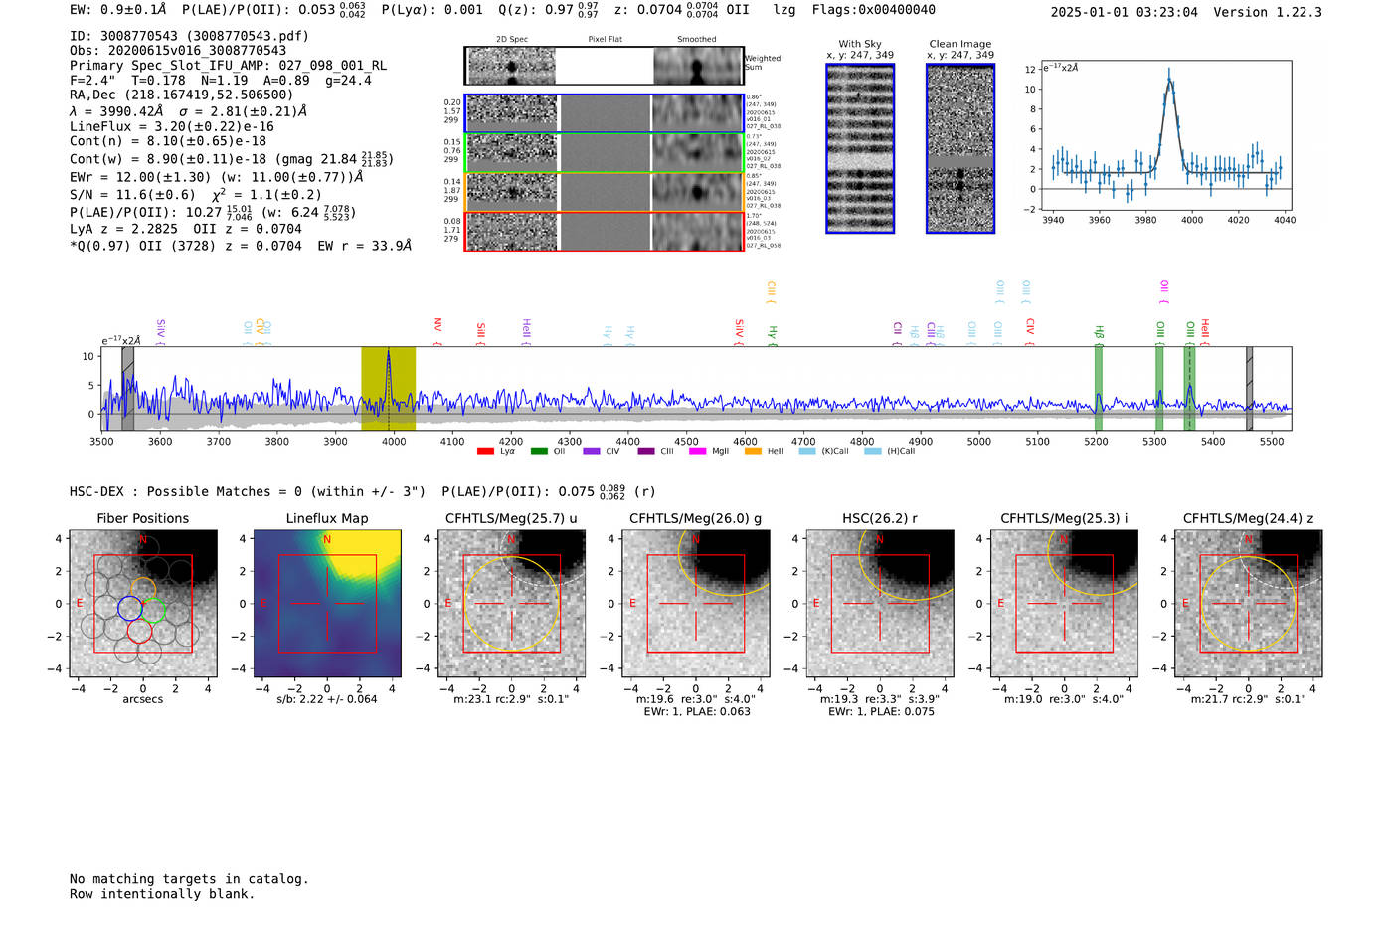Click the 'EWr: 1. PLAE: 0.063' caption

pyautogui.click(x=697, y=711)
